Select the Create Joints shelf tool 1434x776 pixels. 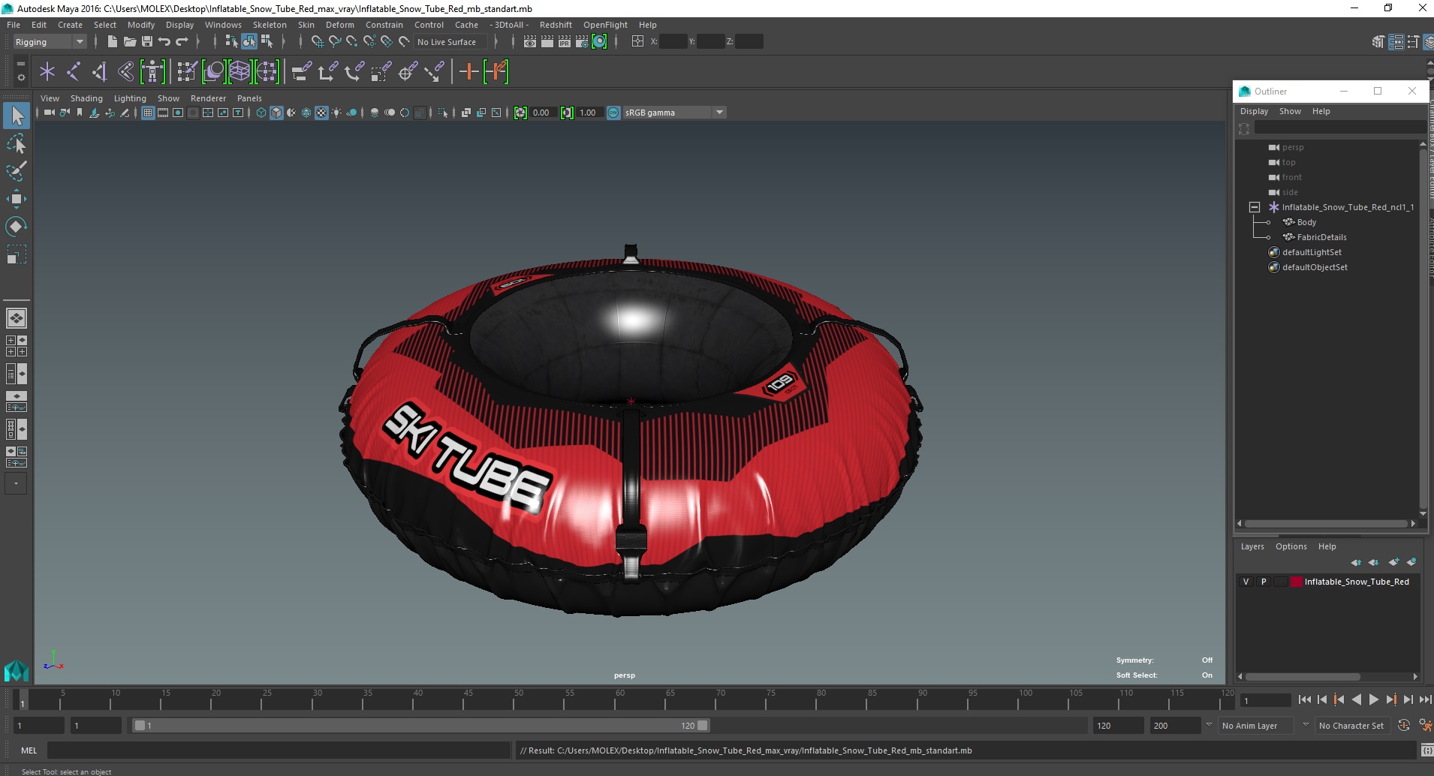74,72
